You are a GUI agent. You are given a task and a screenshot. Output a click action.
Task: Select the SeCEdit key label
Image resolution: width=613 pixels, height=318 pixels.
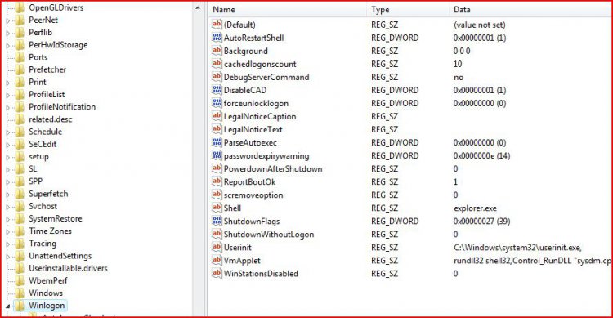[43, 144]
